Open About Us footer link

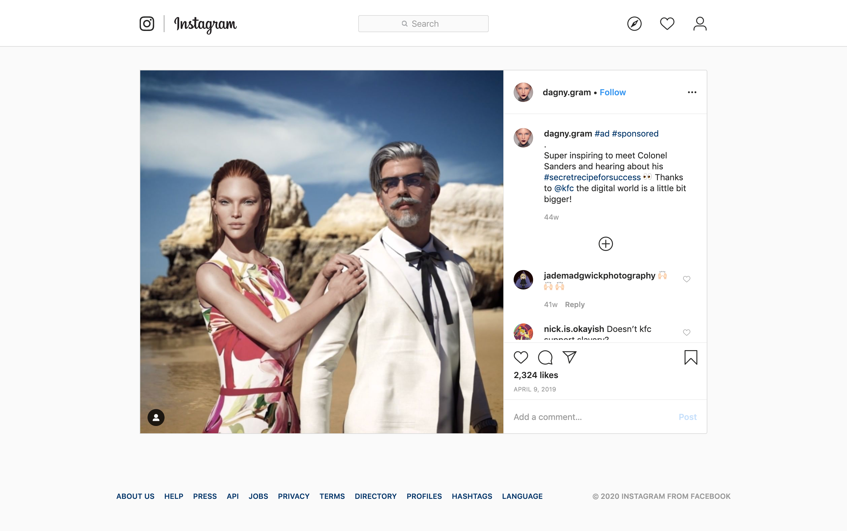point(135,496)
